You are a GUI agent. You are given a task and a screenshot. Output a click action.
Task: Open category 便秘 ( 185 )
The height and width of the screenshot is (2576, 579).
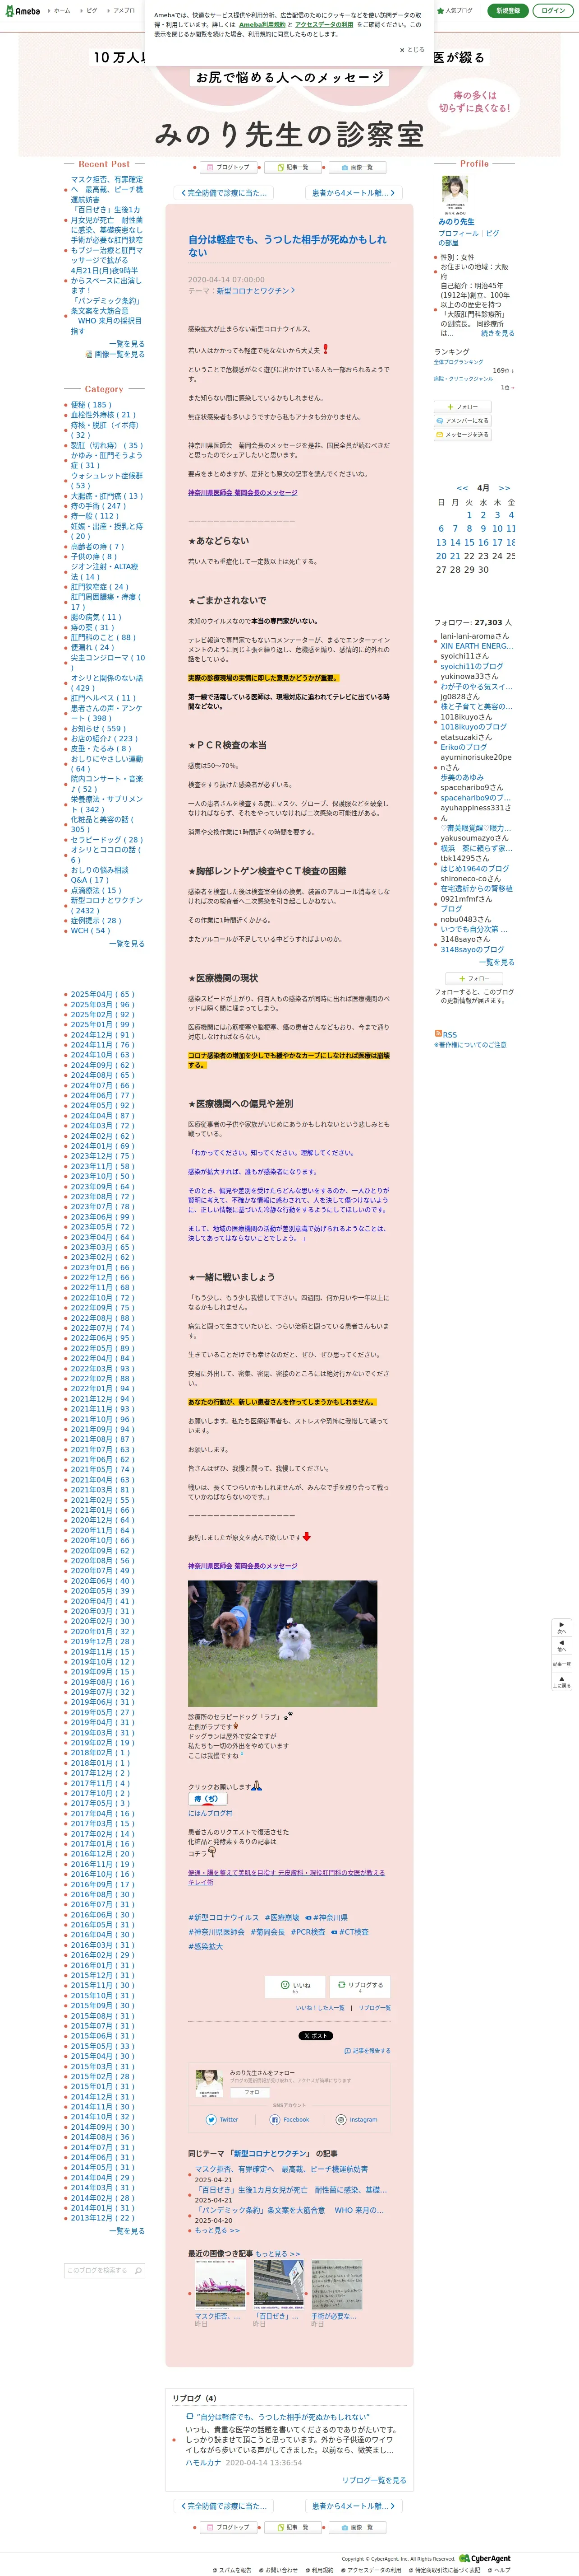(x=91, y=405)
